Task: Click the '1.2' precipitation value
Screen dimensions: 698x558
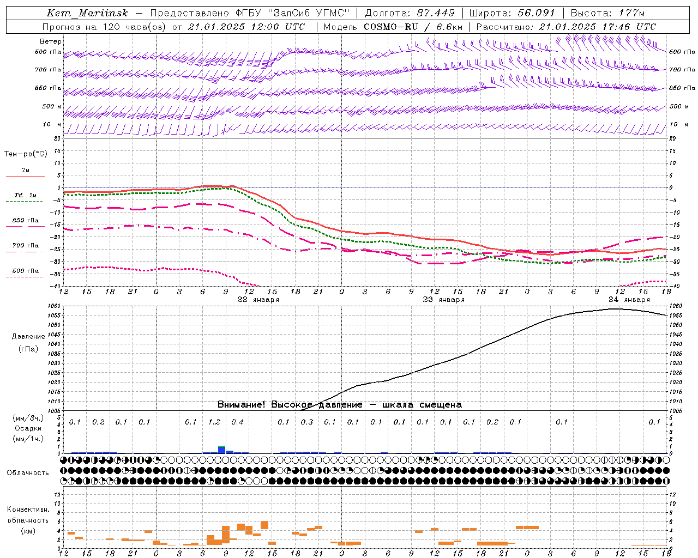Action: 214,422
